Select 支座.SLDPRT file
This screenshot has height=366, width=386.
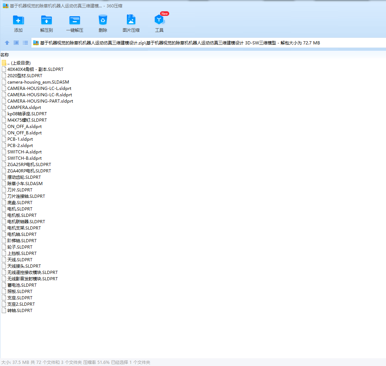tap(20, 298)
